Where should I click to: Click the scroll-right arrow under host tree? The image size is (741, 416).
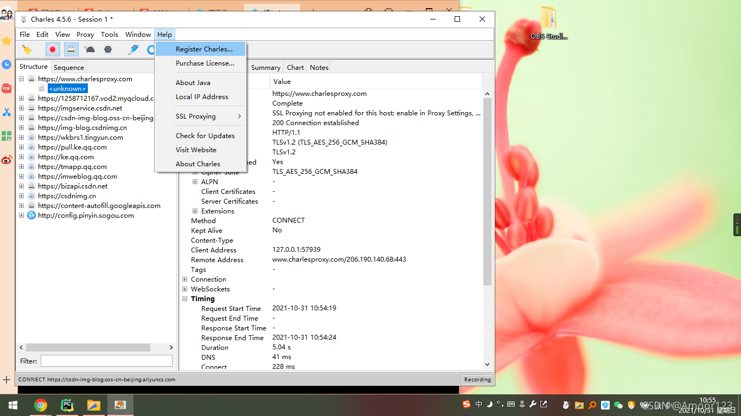point(171,347)
